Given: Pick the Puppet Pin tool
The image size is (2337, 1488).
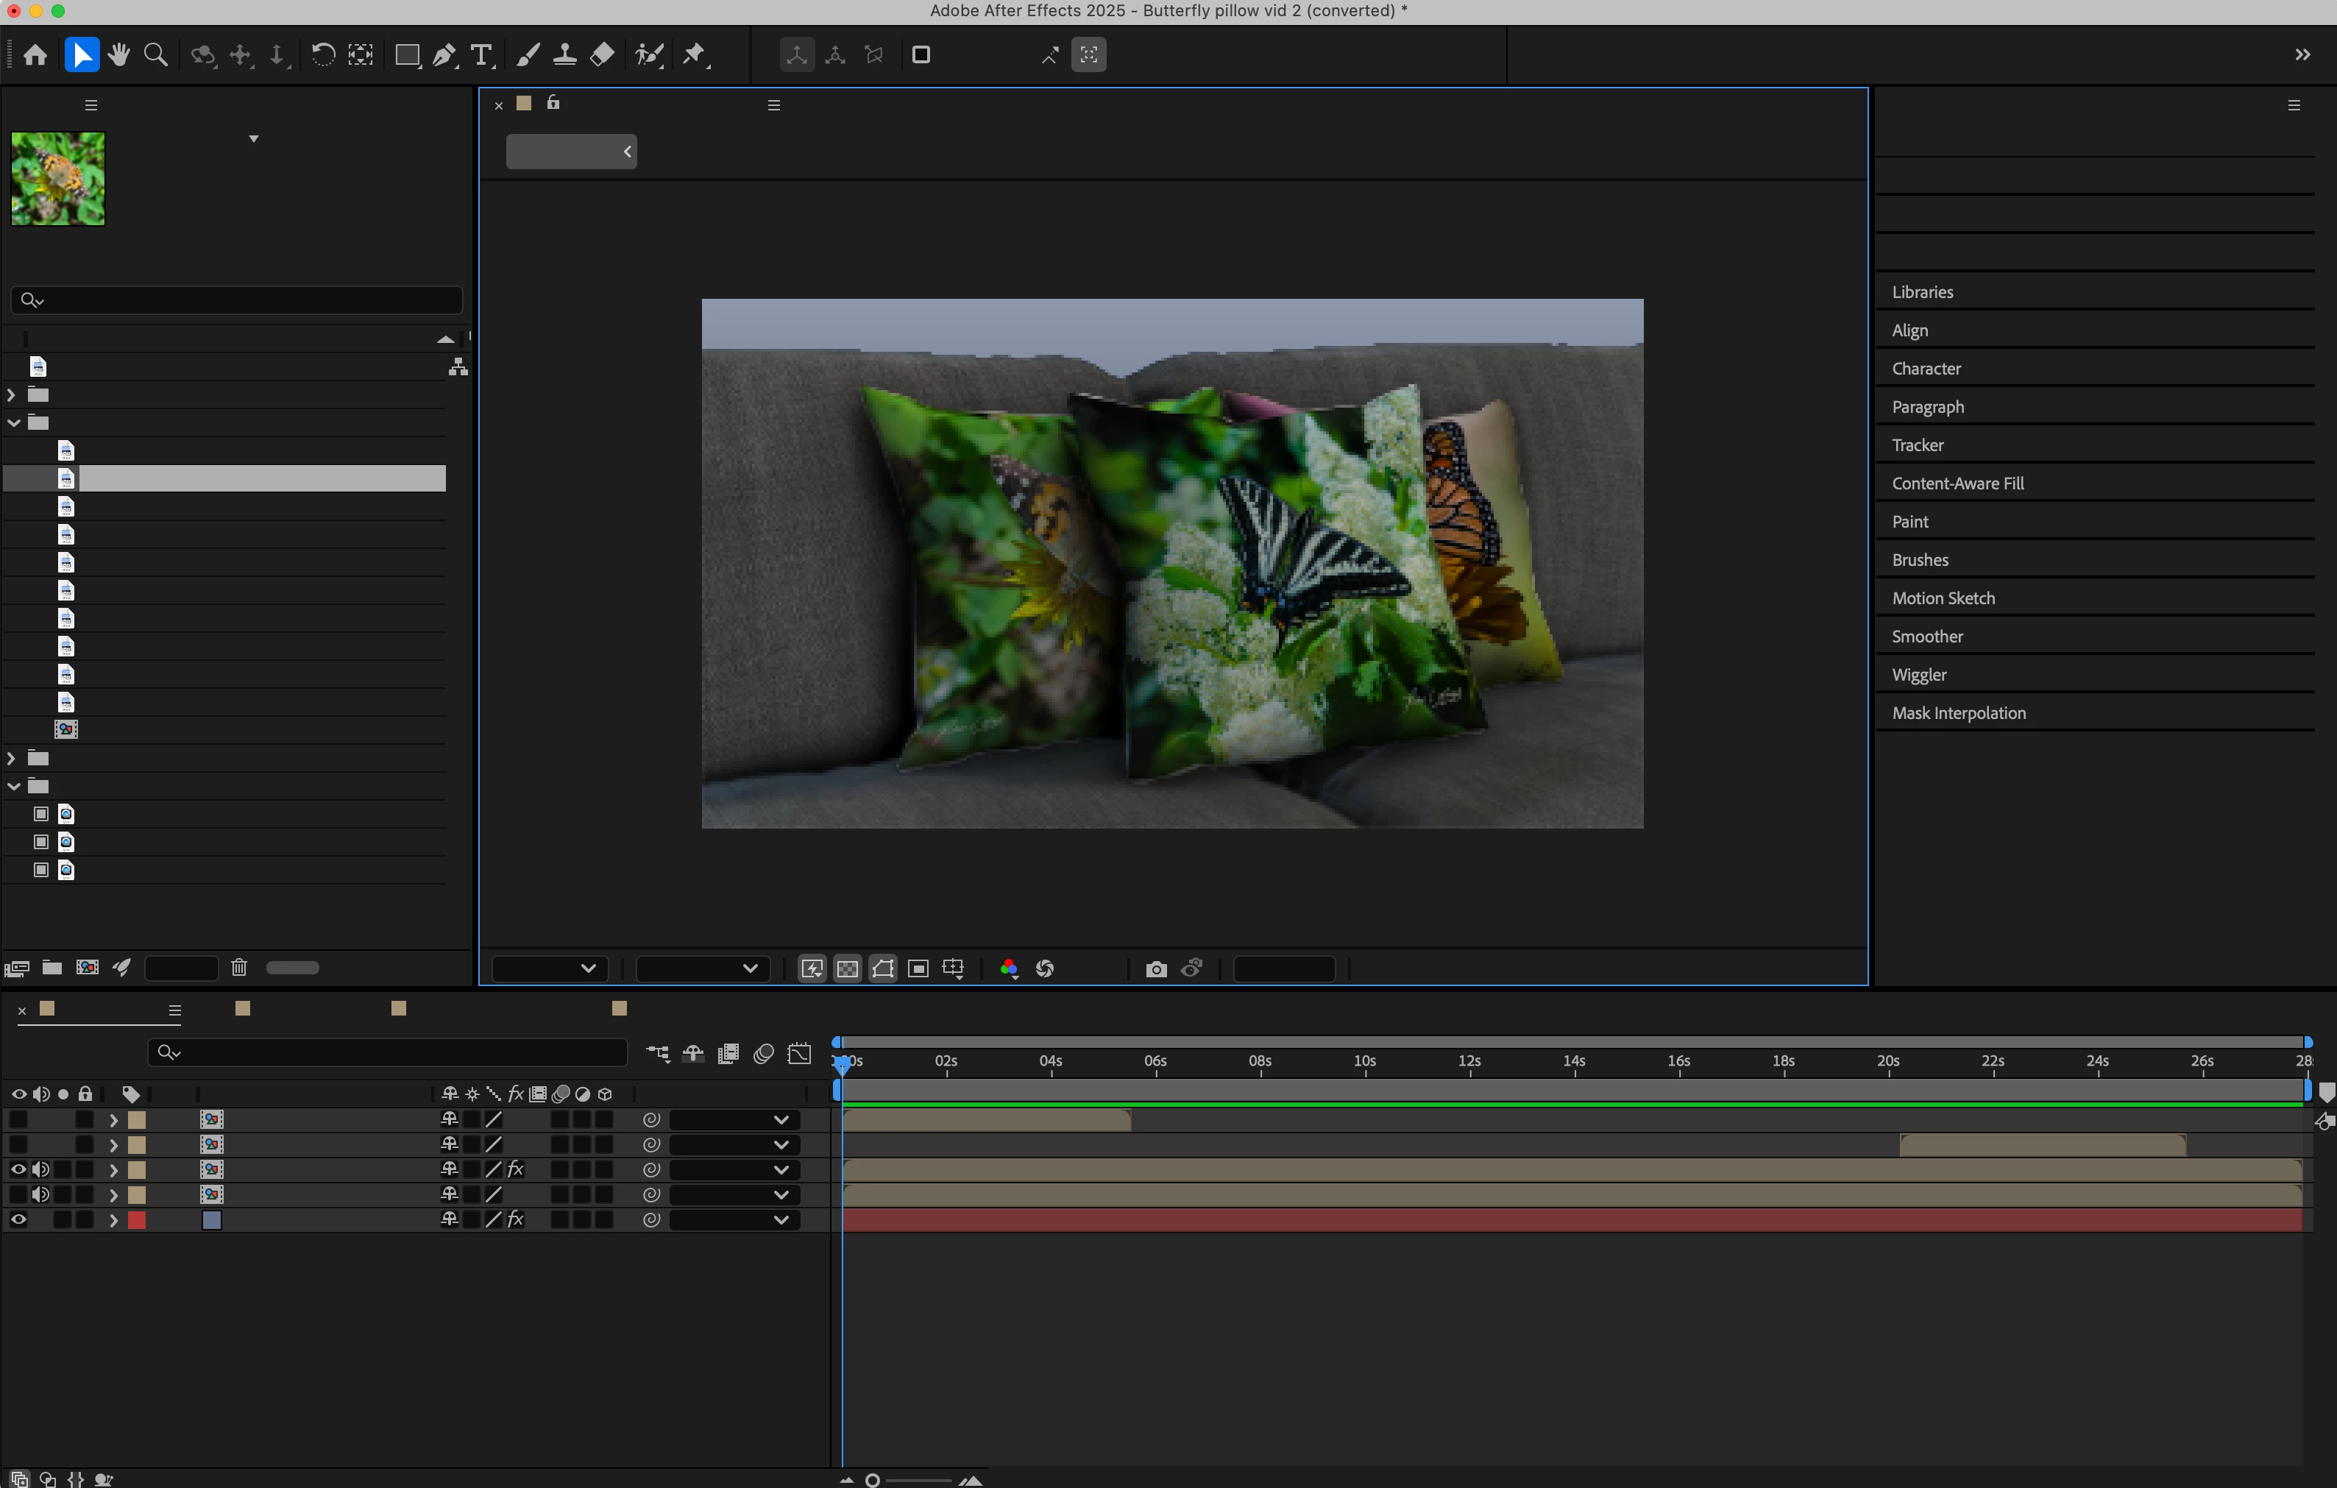Looking at the screenshot, I should [x=694, y=55].
